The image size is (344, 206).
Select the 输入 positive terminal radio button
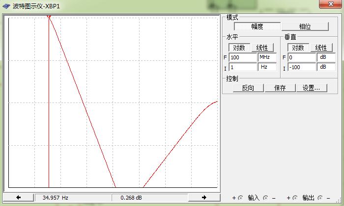point(241,198)
